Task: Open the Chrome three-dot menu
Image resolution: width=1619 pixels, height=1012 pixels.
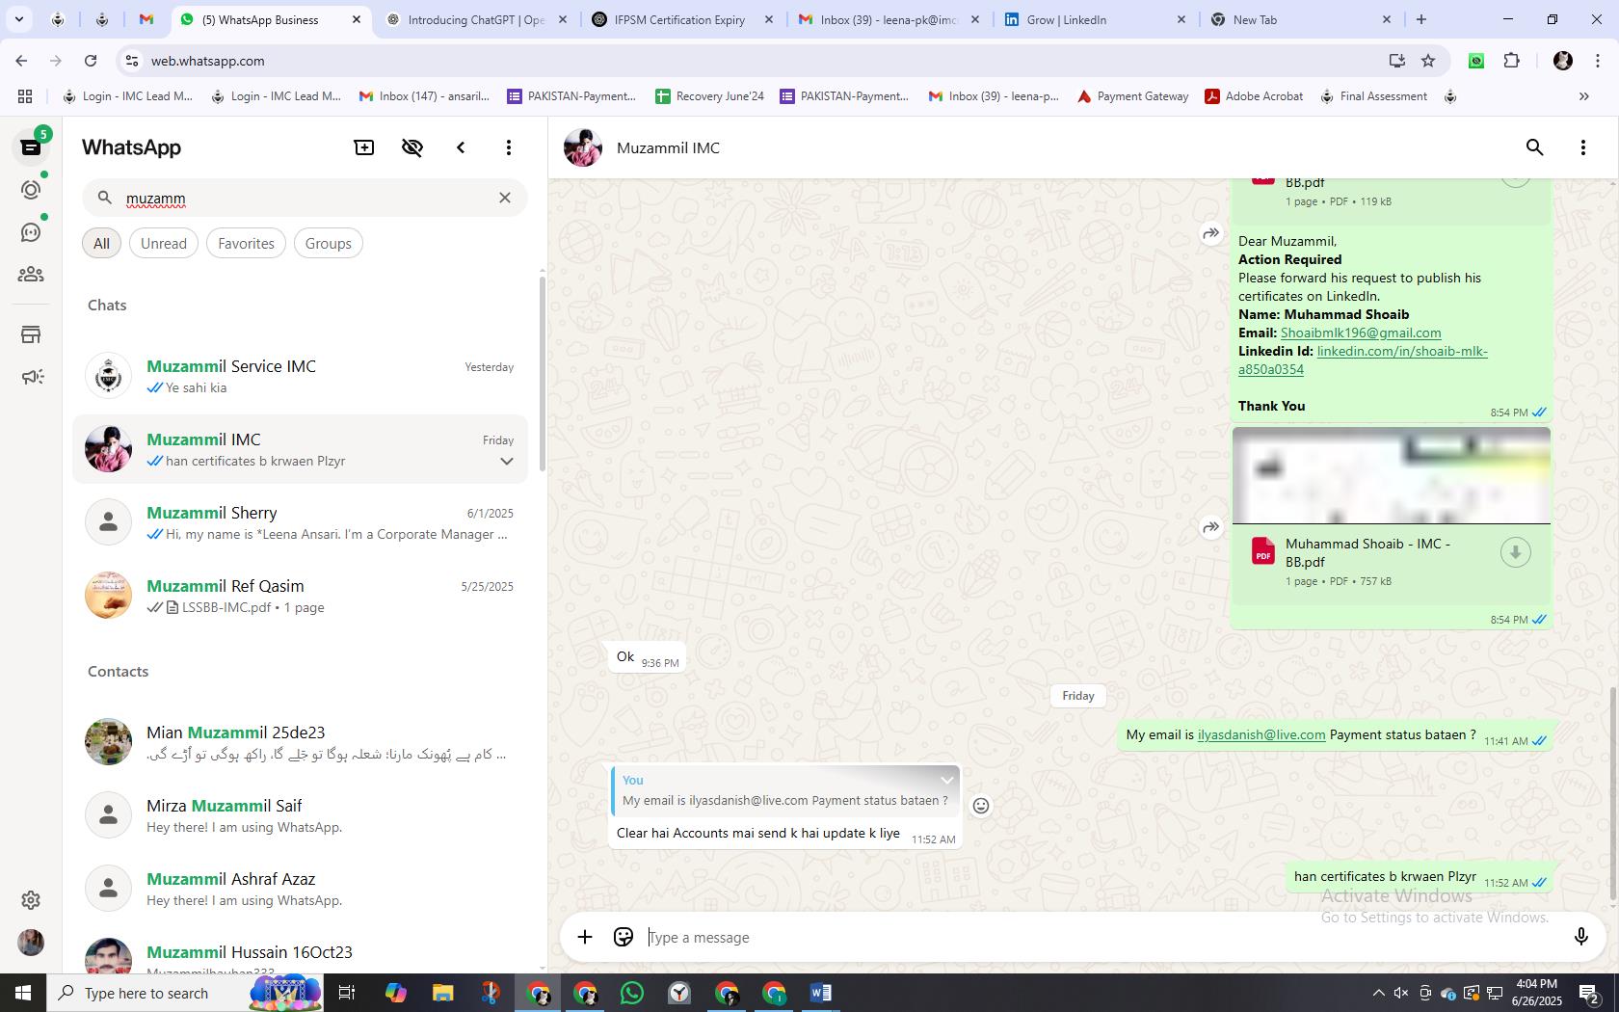Action: pyautogui.click(x=1599, y=61)
